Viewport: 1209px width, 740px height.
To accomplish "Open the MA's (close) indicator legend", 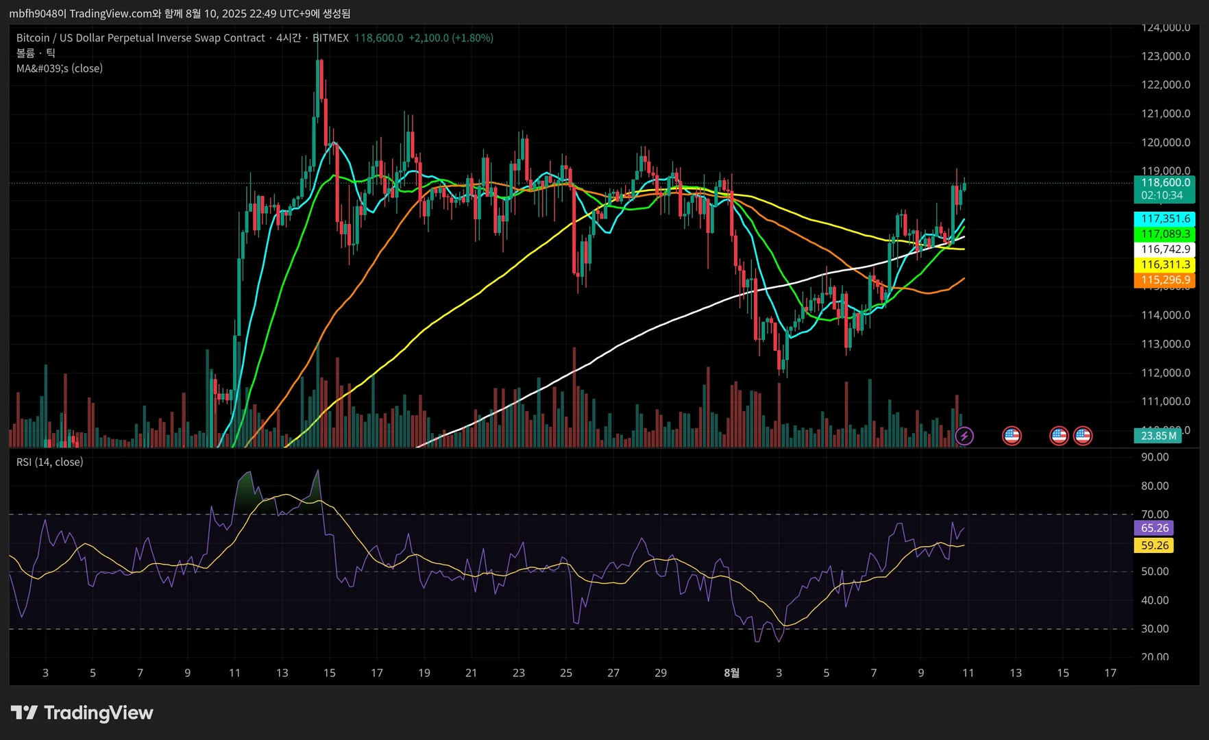I will [60, 69].
